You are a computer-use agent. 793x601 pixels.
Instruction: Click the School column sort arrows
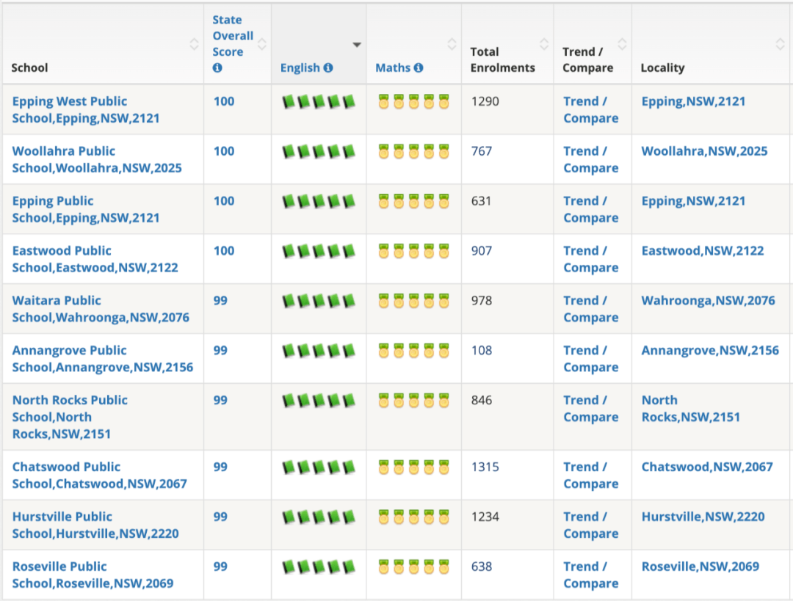click(x=194, y=44)
